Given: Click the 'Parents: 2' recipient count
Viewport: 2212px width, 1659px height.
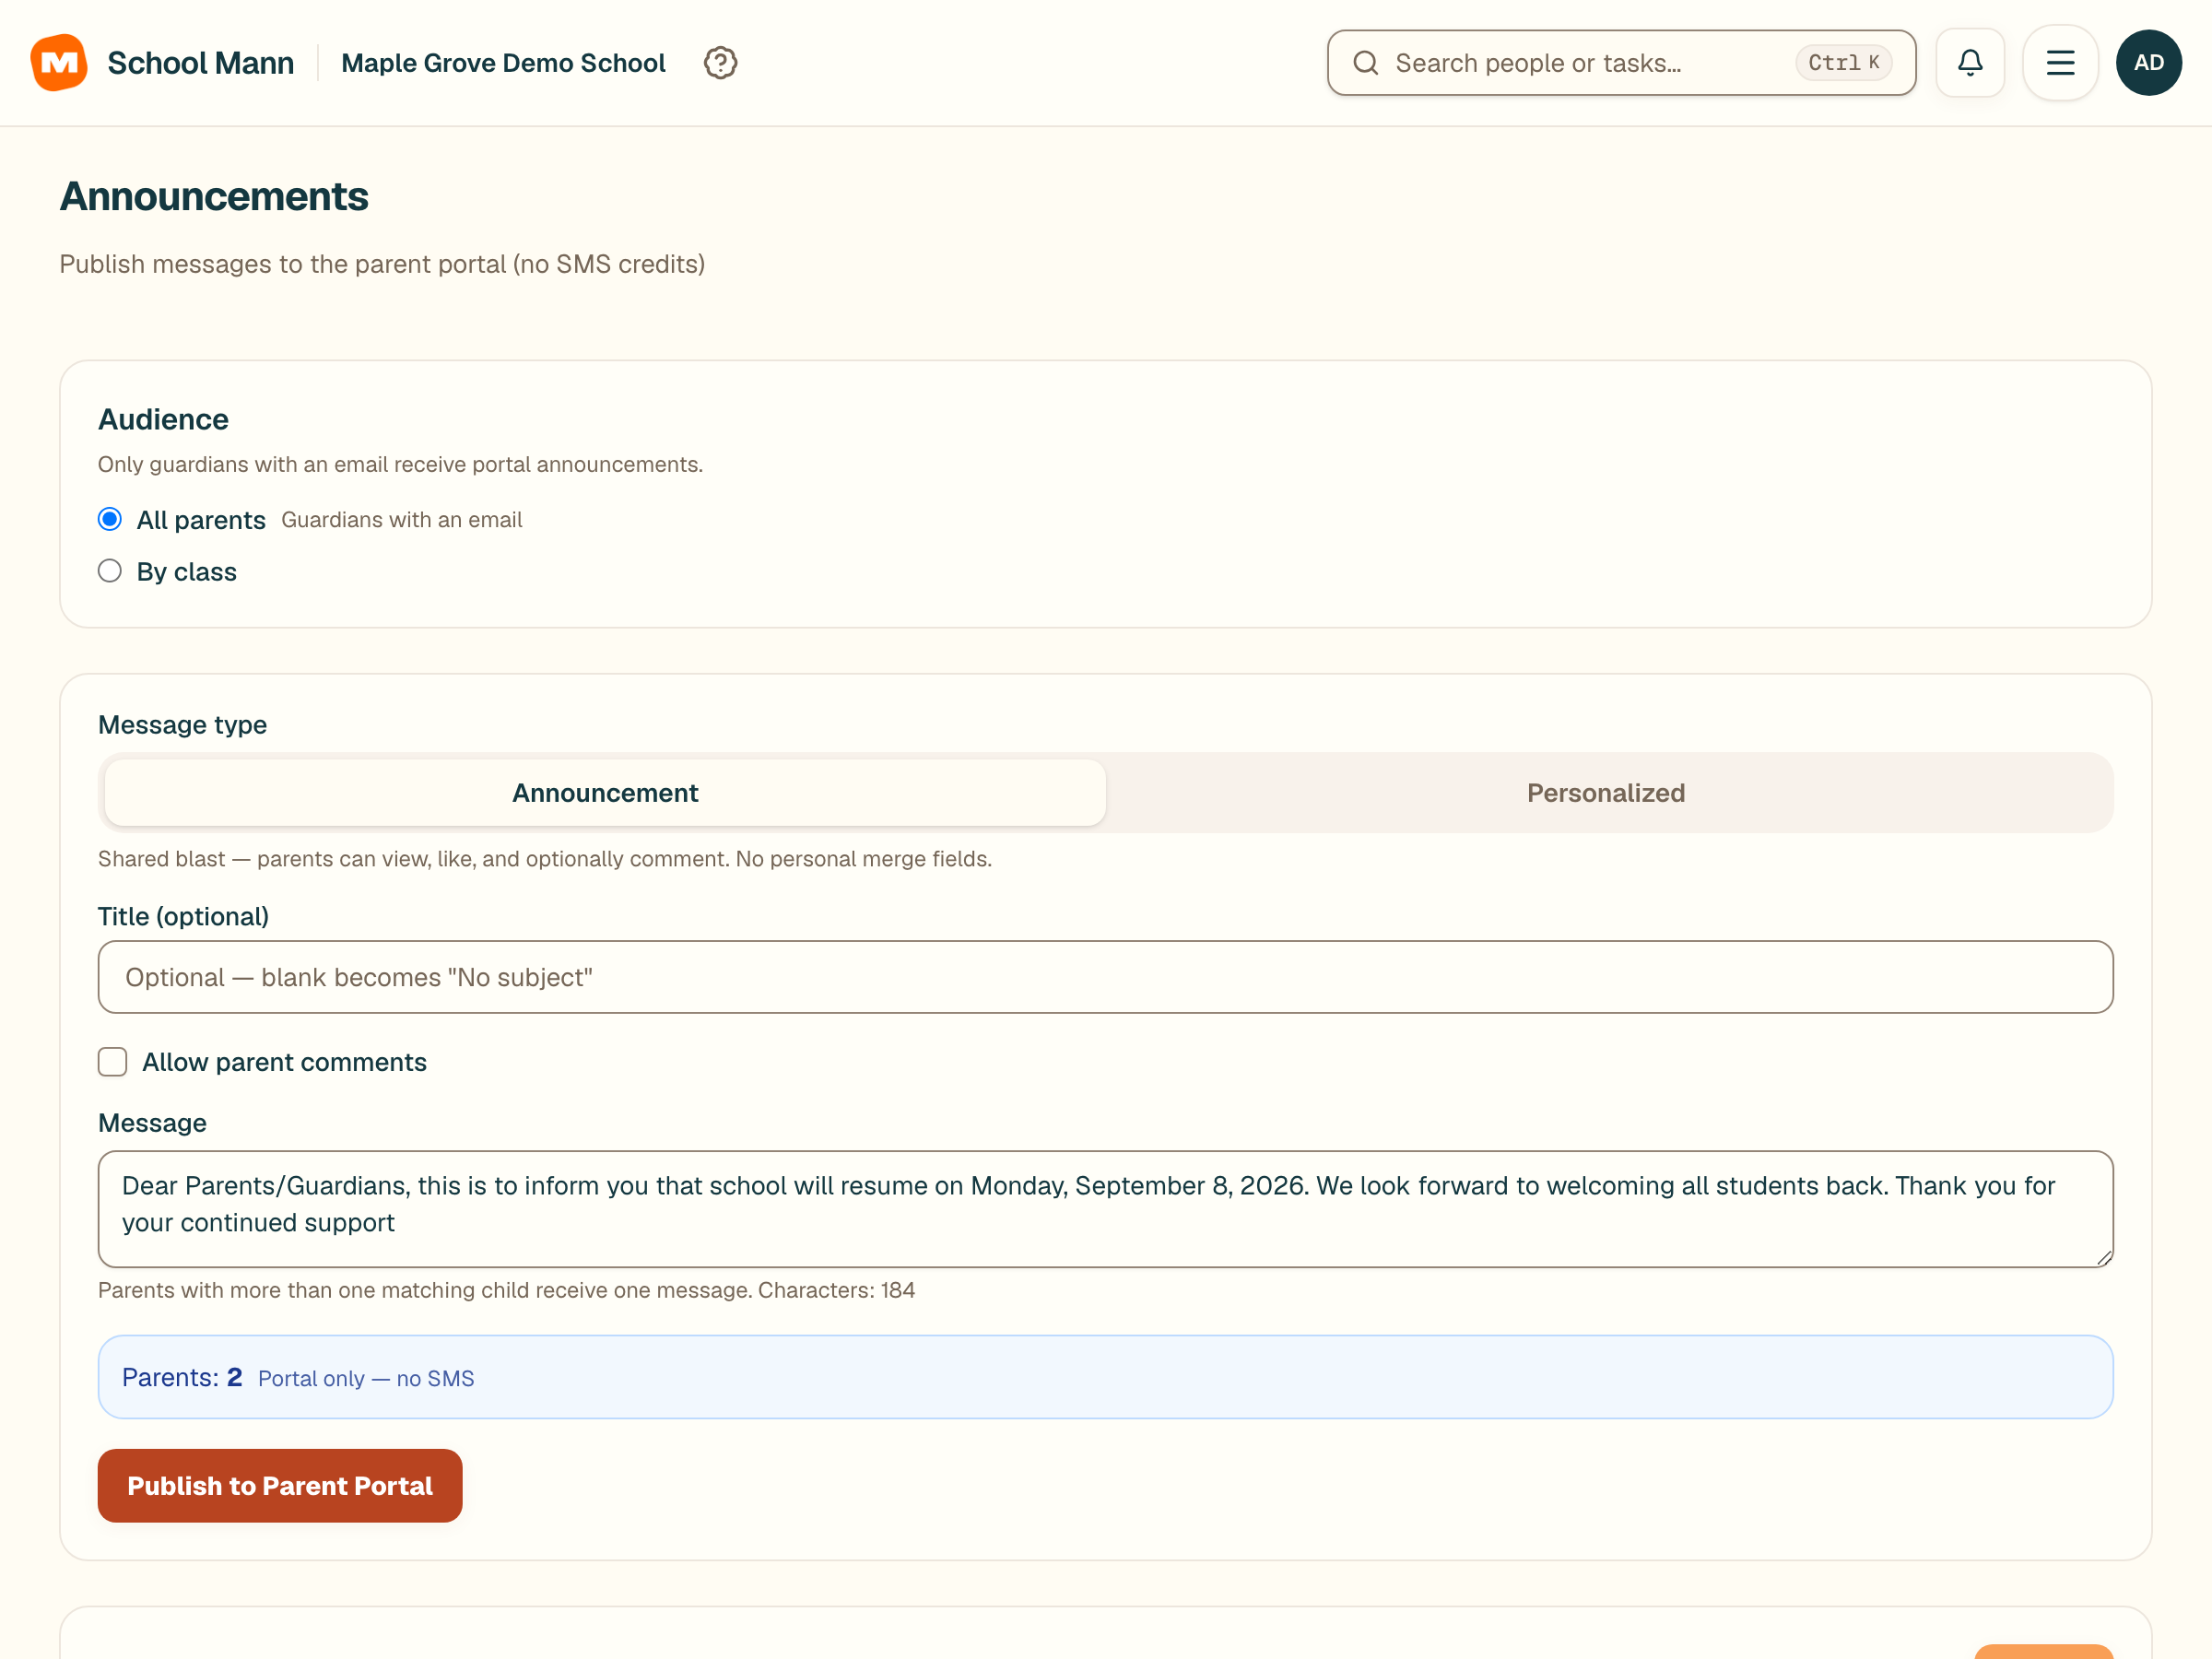Looking at the screenshot, I should tap(182, 1378).
